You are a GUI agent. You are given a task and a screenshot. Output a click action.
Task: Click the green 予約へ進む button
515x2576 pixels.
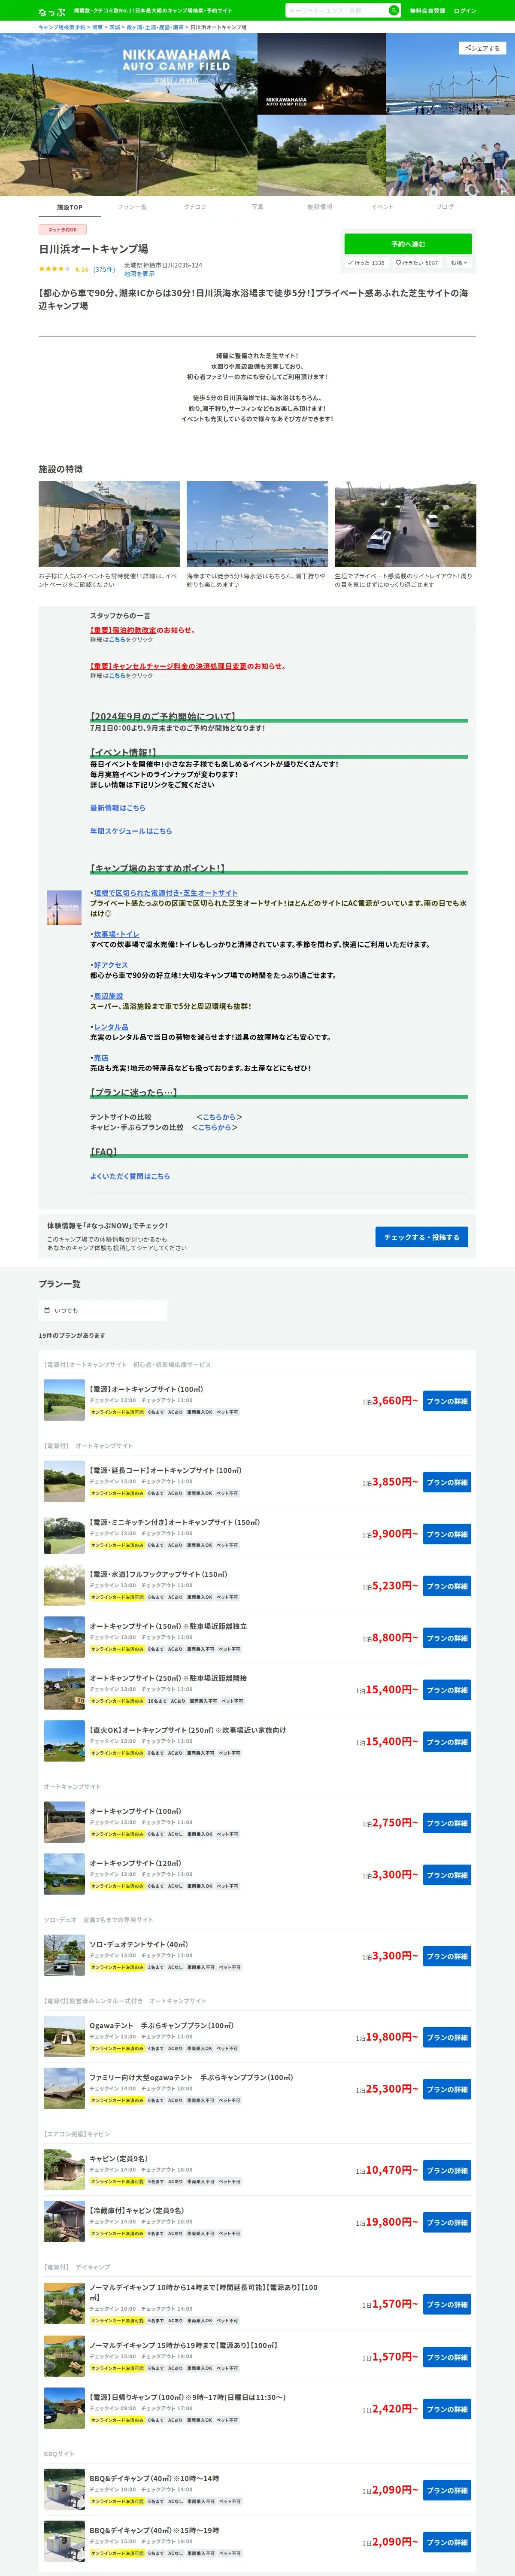[x=408, y=244]
